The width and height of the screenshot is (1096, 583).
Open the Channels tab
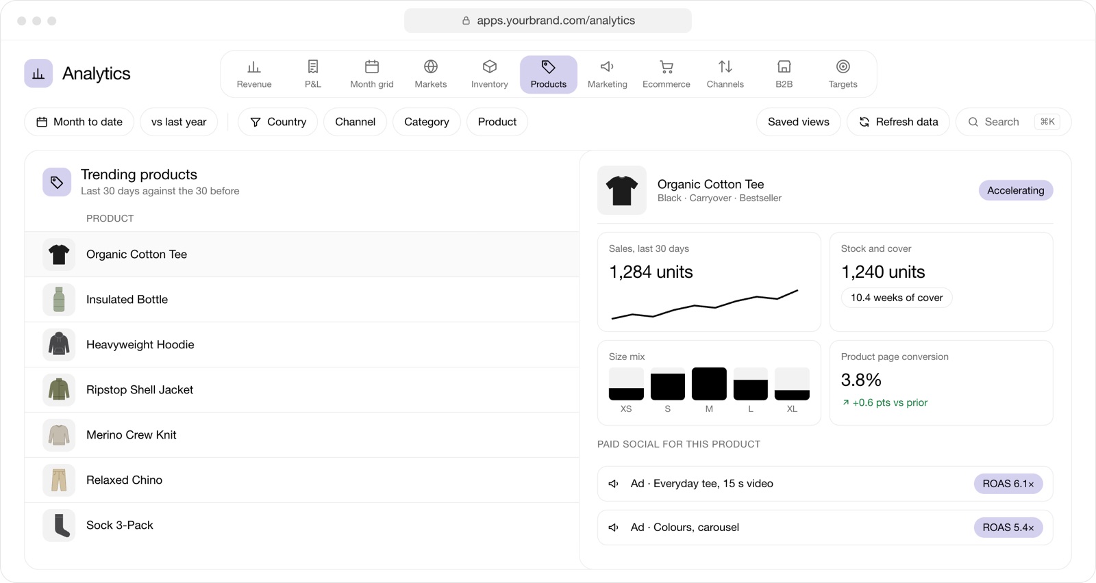[725, 75]
